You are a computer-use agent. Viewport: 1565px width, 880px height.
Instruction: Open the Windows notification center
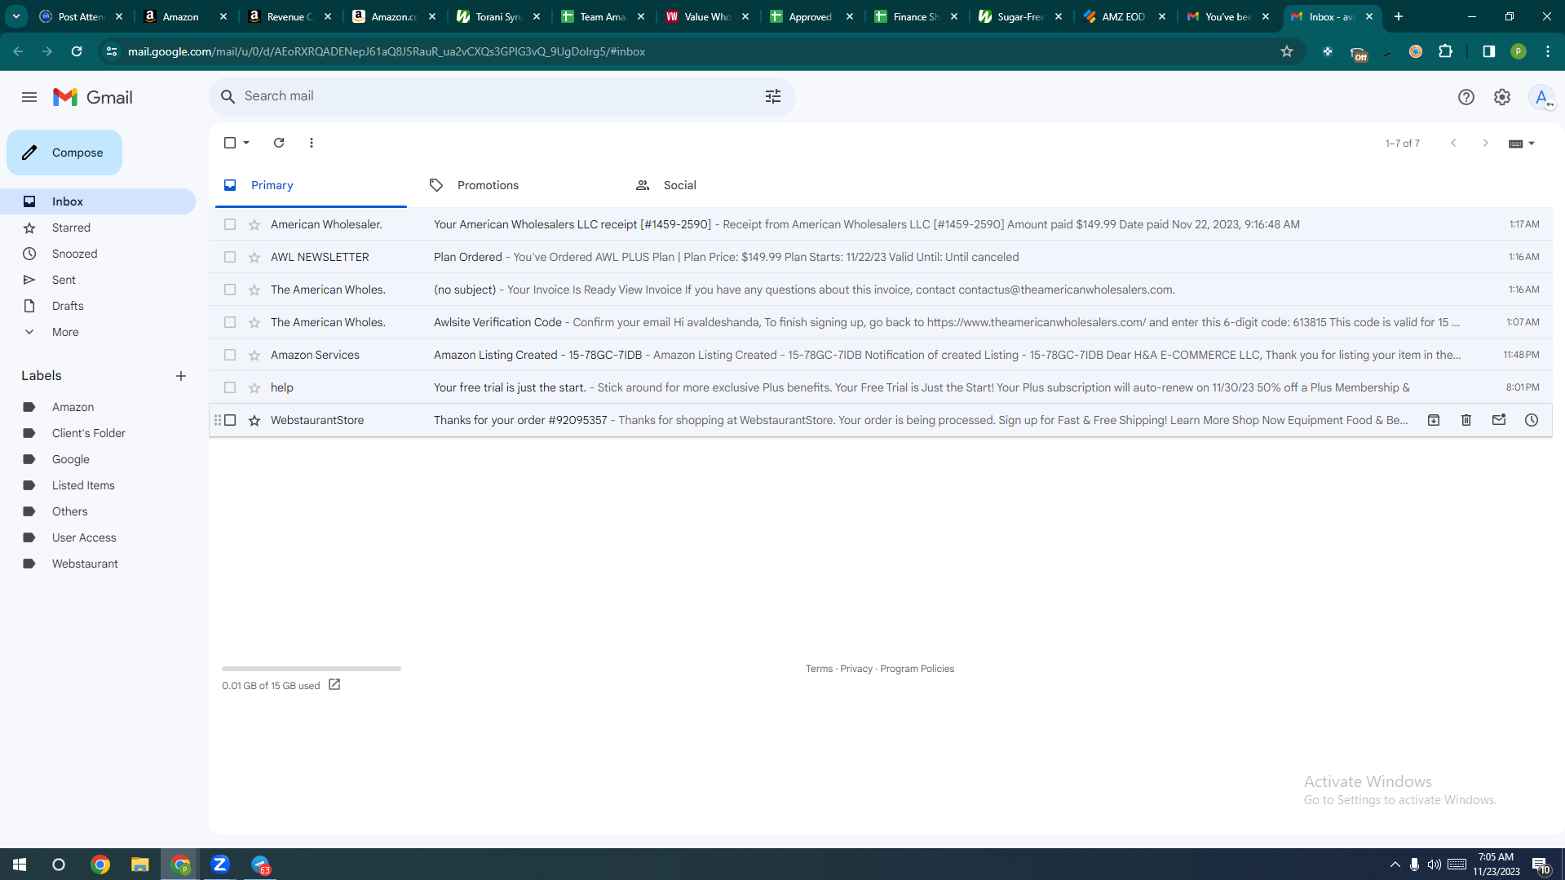tap(1541, 865)
